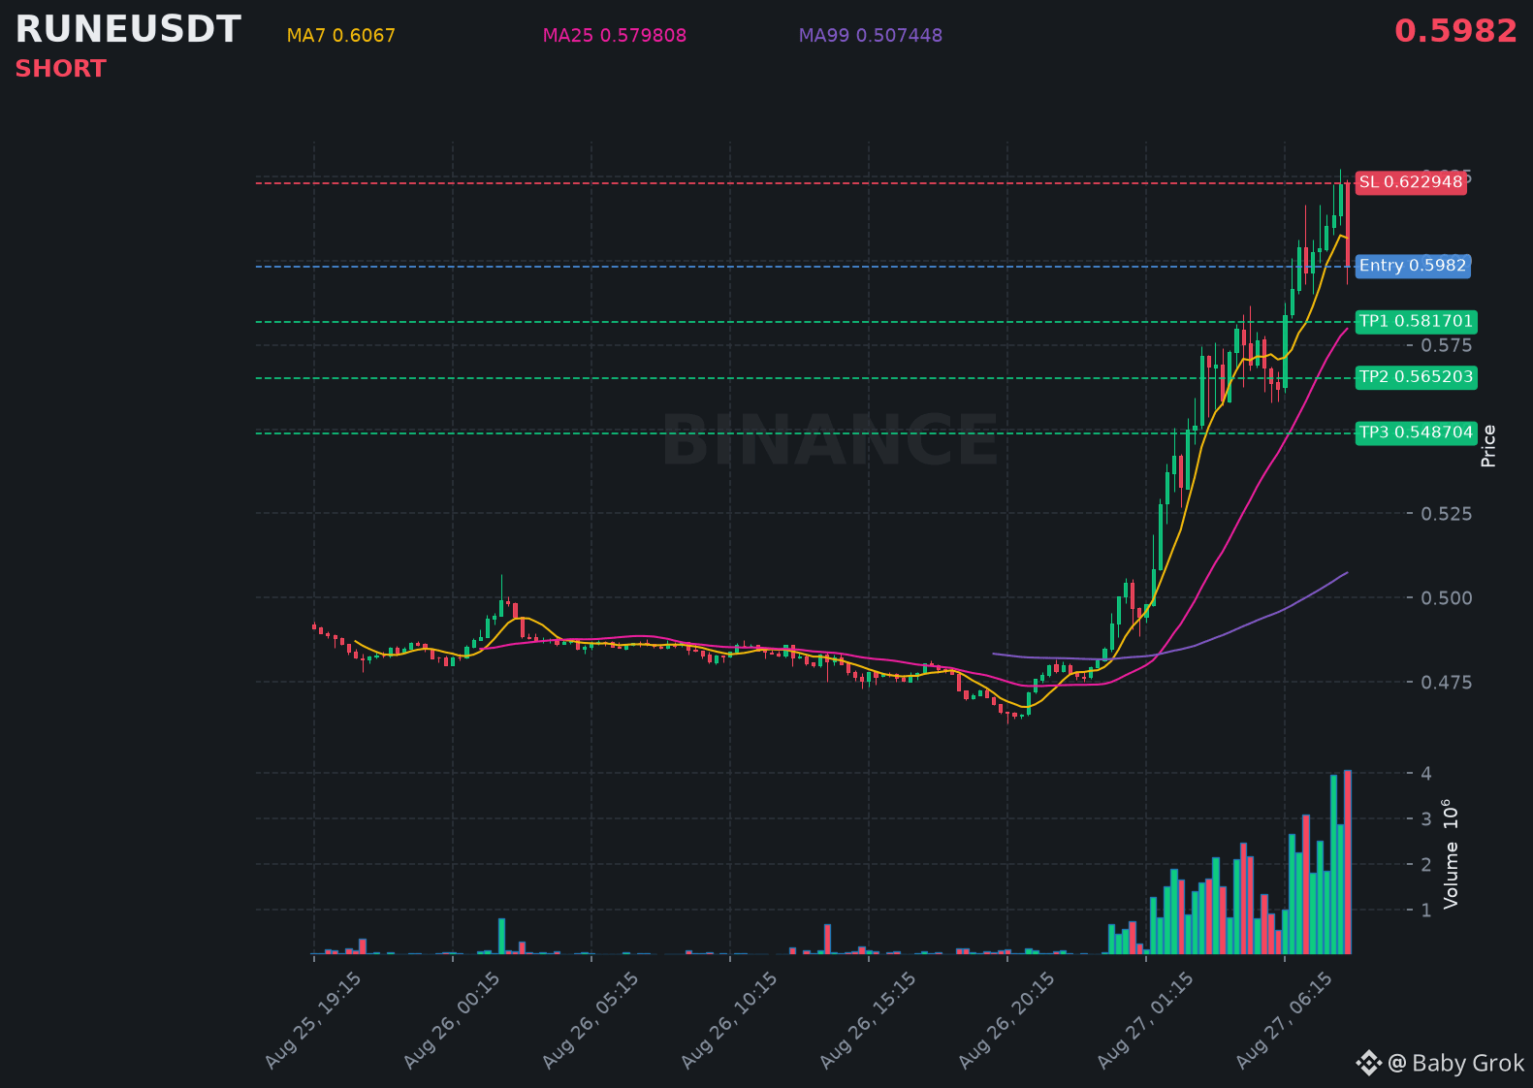Click the Aug 27, 01:15 time label

[1145, 1021]
